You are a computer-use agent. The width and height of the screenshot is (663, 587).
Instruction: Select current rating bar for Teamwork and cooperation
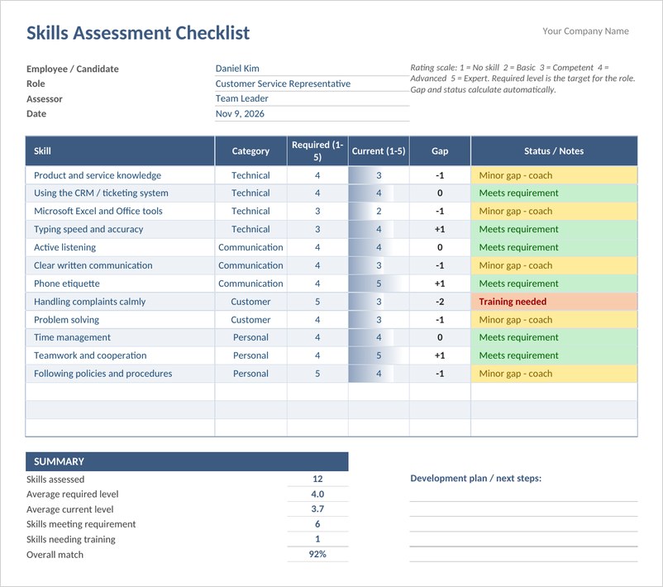[x=379, y=356]
